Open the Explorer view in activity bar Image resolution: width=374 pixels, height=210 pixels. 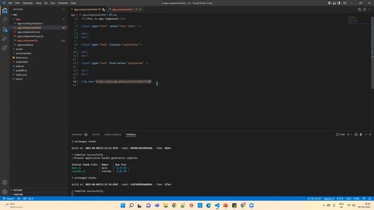(5, 10)
